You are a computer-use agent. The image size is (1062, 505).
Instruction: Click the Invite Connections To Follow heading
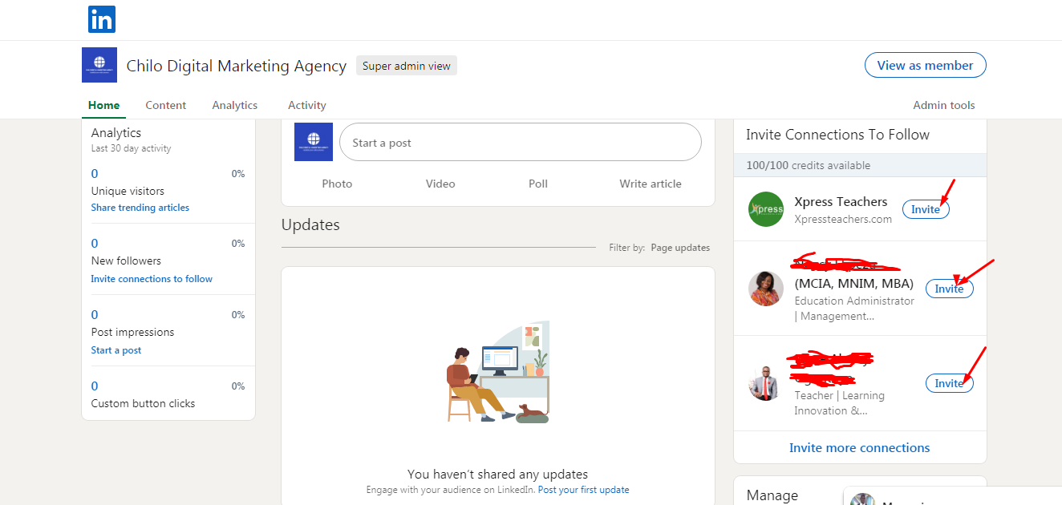[x=838, y=135]
